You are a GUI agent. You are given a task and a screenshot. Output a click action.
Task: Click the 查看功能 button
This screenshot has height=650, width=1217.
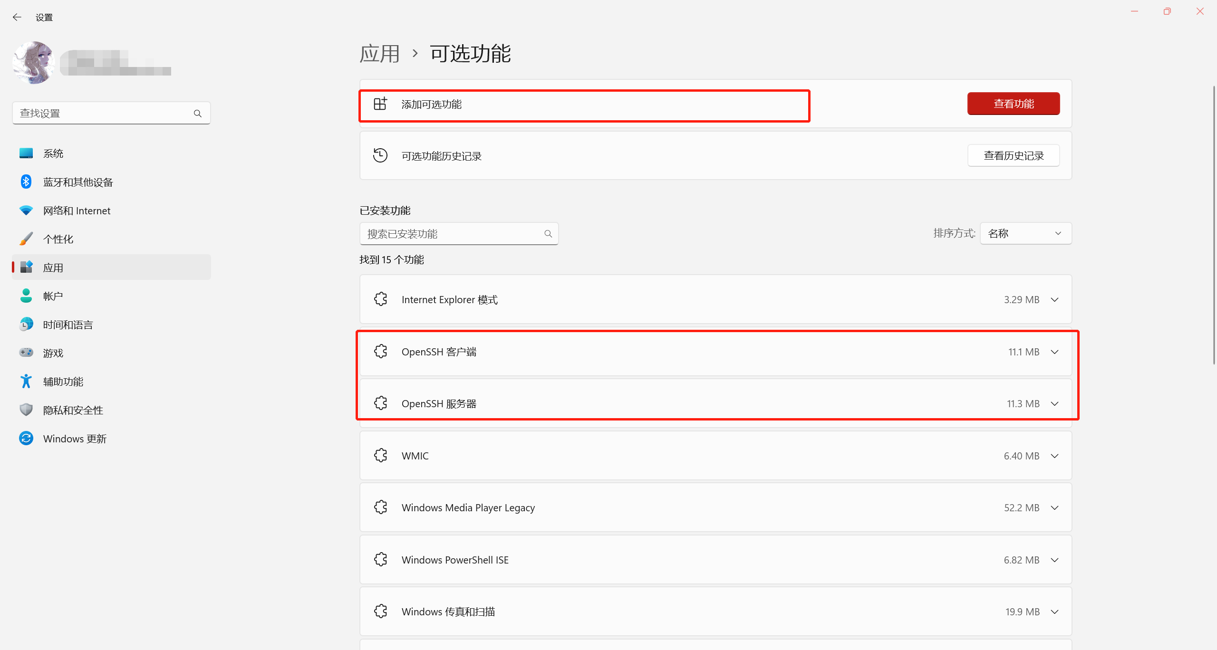pos(1014,104)
